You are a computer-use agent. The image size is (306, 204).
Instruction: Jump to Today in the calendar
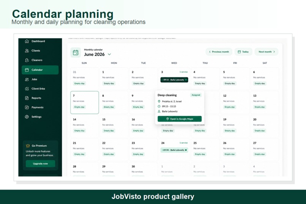pyautogui.click(x=243, y=52)
